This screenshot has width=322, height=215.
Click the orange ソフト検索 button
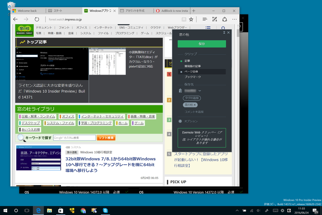(106, 138)
